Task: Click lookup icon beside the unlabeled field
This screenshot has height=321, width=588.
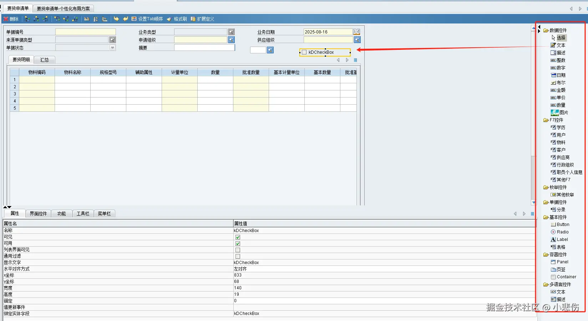Action: 270,50
